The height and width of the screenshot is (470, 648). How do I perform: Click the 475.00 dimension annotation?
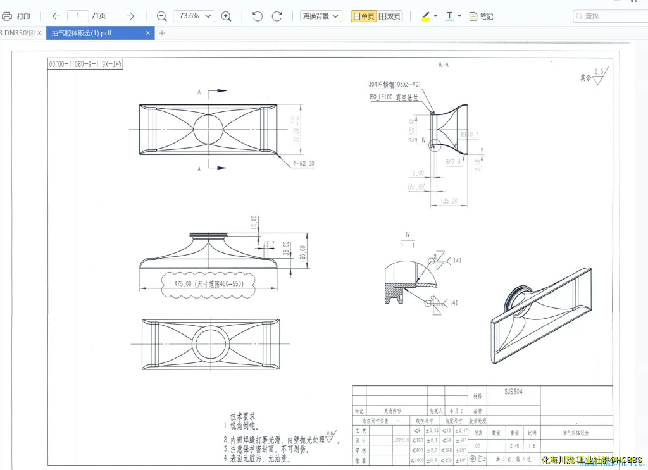209,284
